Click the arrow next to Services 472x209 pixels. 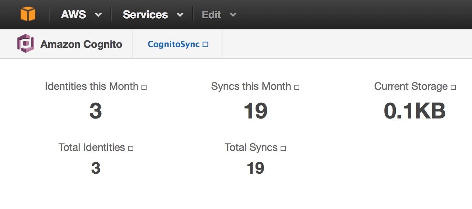(x=180, y=15)
